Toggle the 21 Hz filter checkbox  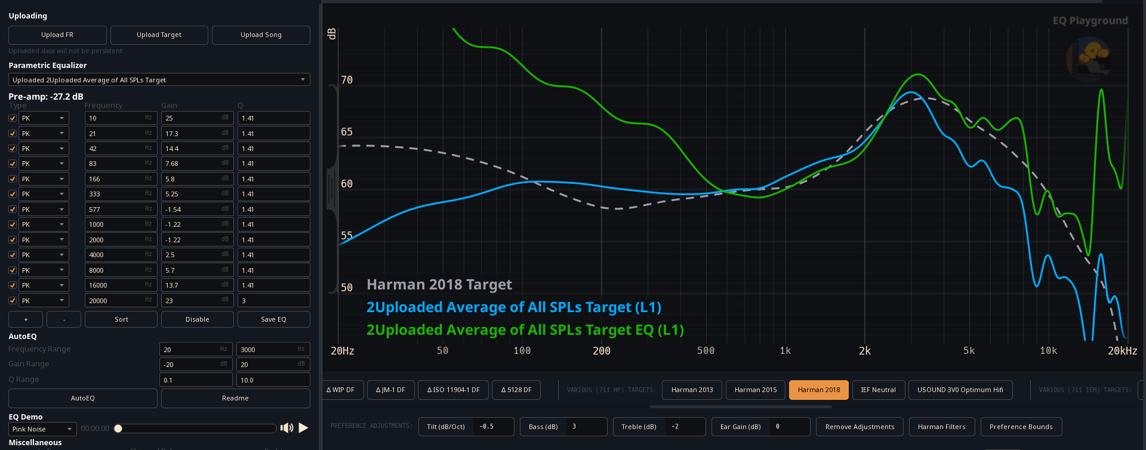pyautogui.click(x=13, y=134)
